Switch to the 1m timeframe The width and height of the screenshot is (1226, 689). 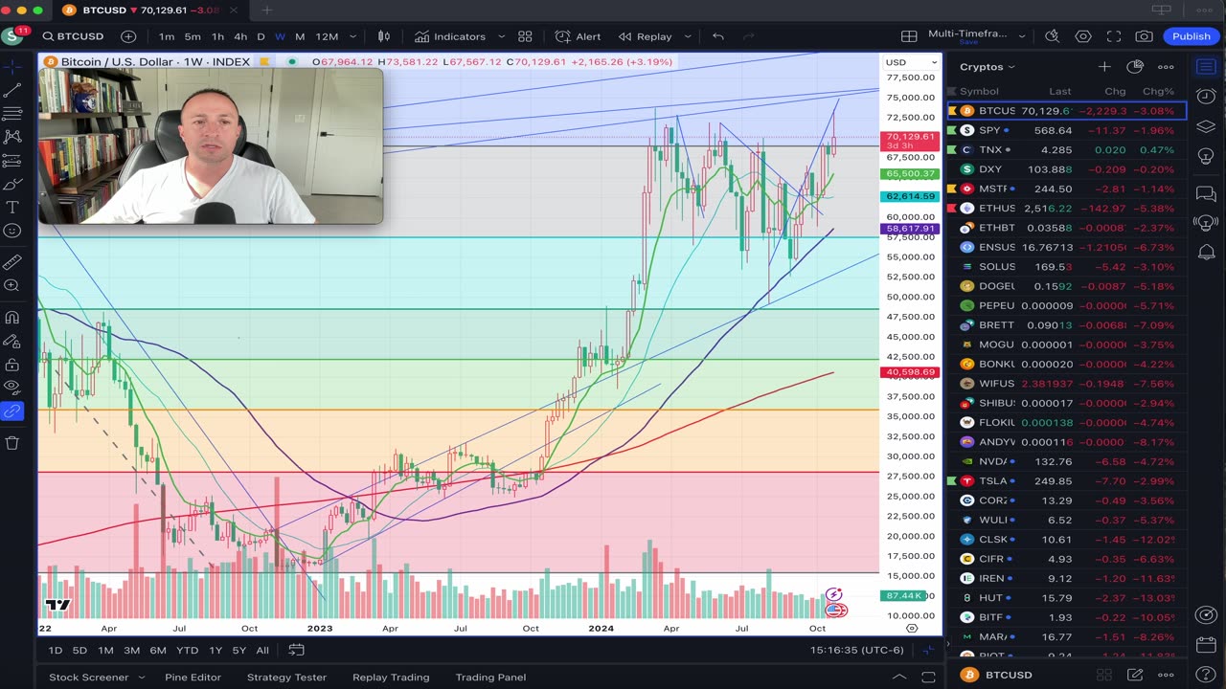click(167, 36)
